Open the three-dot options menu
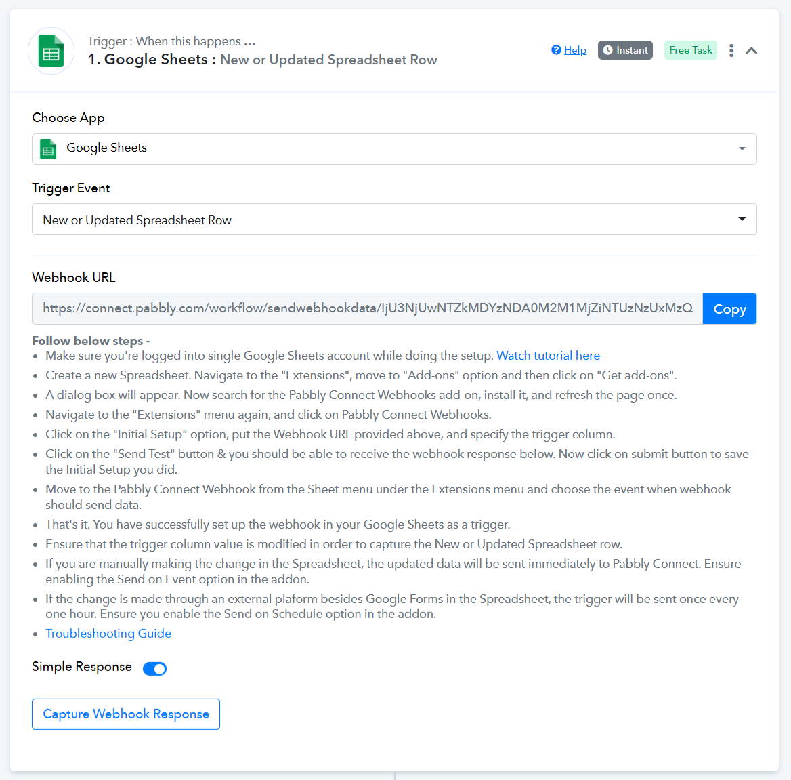Viewport: 791px width, 780px height. click(x=731, y=50)
